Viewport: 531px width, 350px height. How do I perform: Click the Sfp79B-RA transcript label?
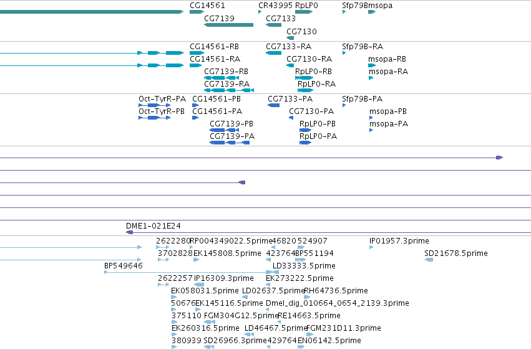coord(363,46)
